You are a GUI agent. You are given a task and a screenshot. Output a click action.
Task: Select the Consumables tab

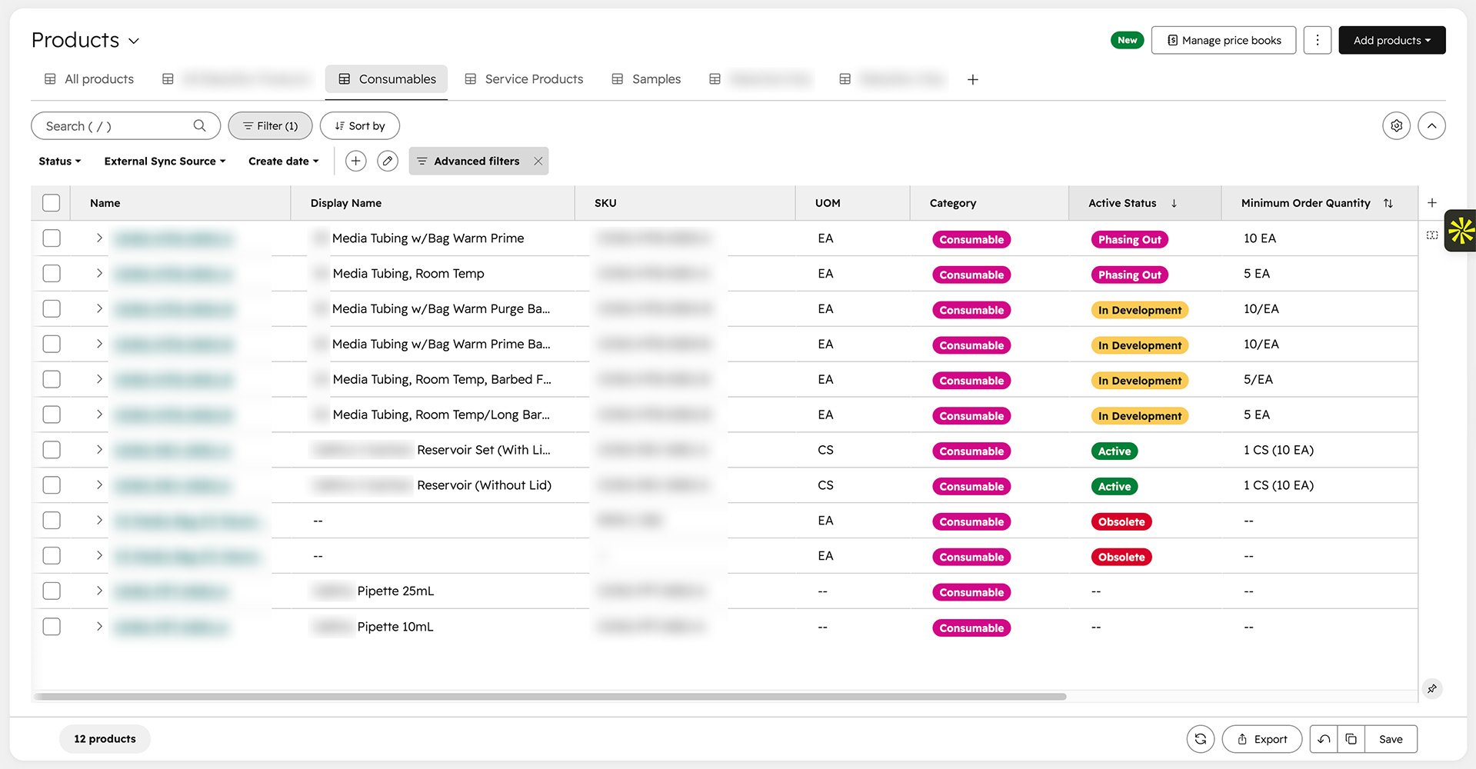coord(387,79)
